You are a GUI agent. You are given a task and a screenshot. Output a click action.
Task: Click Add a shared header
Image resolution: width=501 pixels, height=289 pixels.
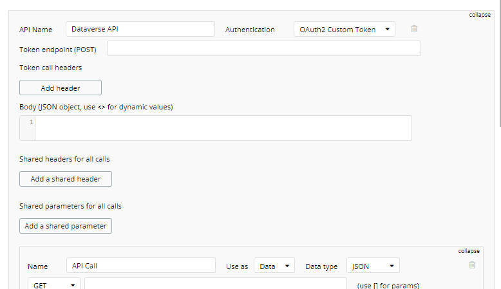click(x=66, y=179)
